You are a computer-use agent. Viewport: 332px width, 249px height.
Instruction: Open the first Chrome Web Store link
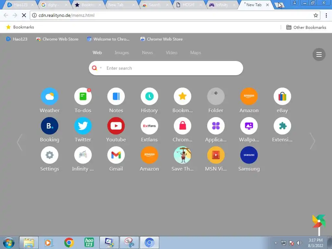57,39
